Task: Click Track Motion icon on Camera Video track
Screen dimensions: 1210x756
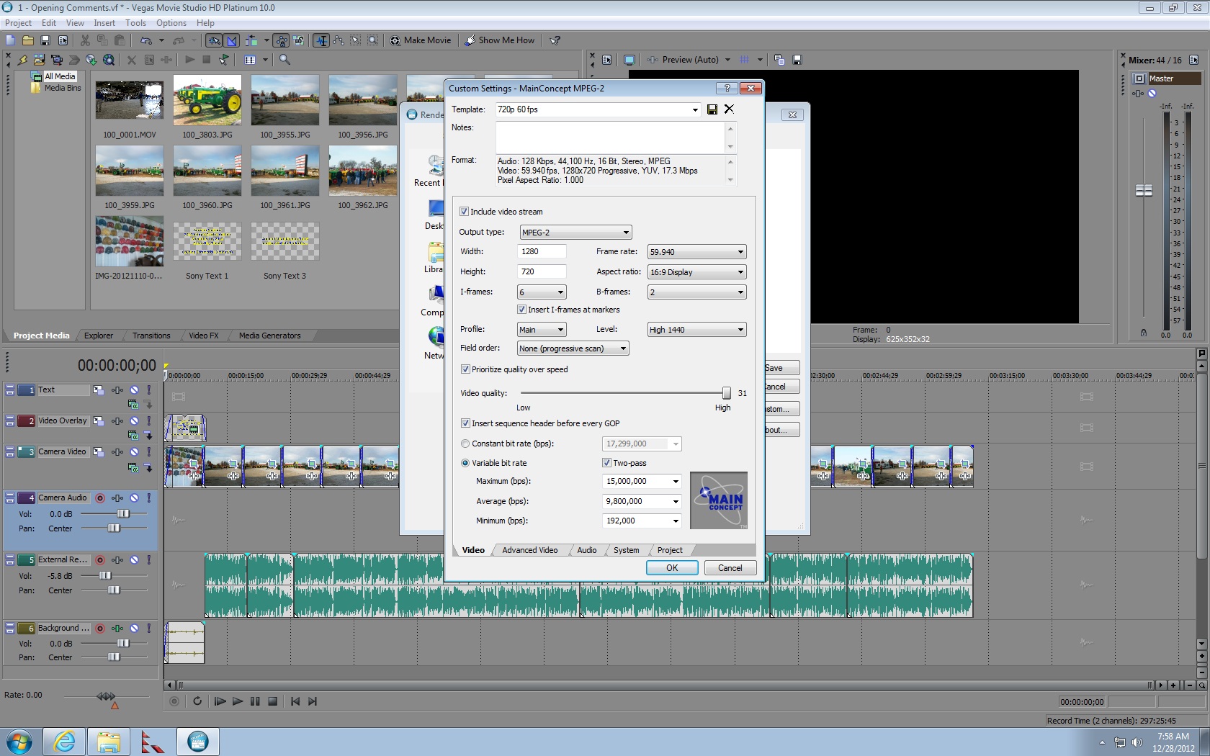Action: pos(98,452)
